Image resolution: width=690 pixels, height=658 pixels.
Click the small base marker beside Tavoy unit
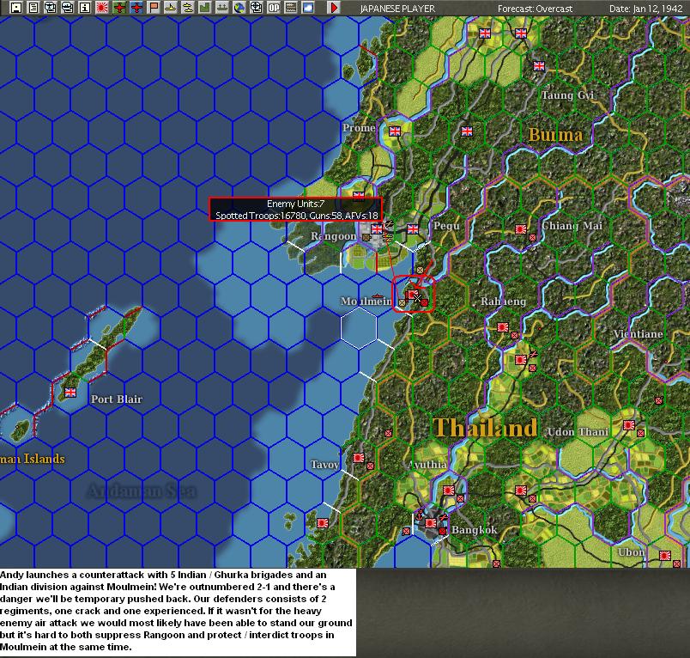click(x=370, y=466)
